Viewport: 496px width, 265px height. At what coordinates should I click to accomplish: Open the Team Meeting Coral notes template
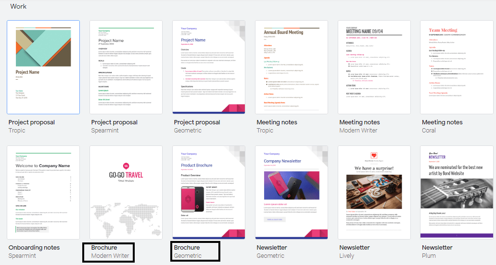pyautogui.click(x=457, y=67)
